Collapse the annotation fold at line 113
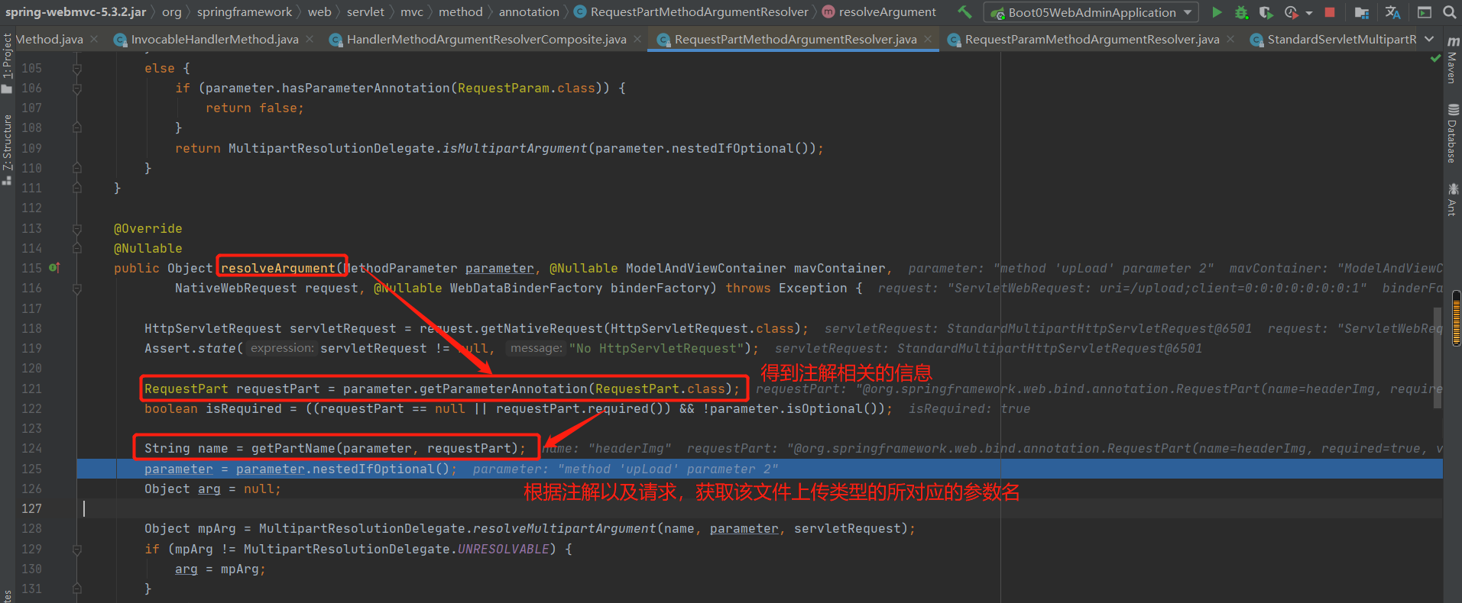The width and height of the screenshot is (1462, 603). point(77,228)
